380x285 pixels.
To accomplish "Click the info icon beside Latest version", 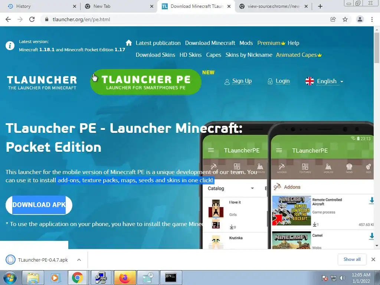I will pyautogui.click(x=10, y=46).
